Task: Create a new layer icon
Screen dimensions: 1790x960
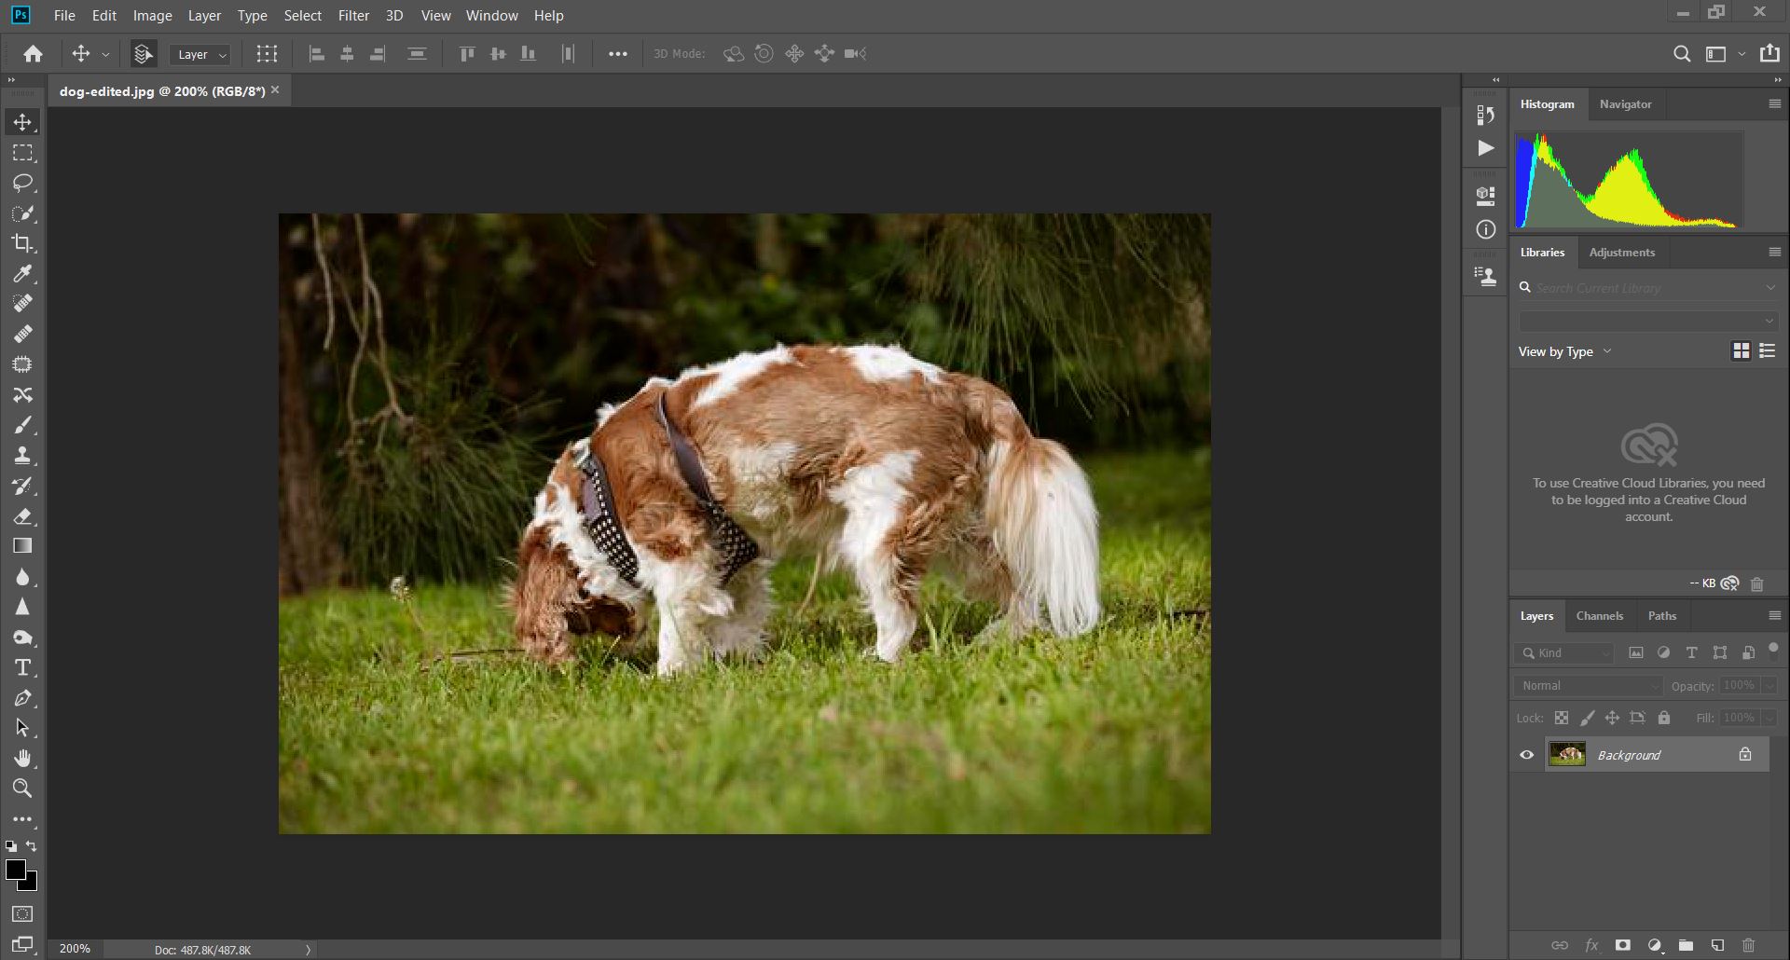Action: tap(1717, 945)
